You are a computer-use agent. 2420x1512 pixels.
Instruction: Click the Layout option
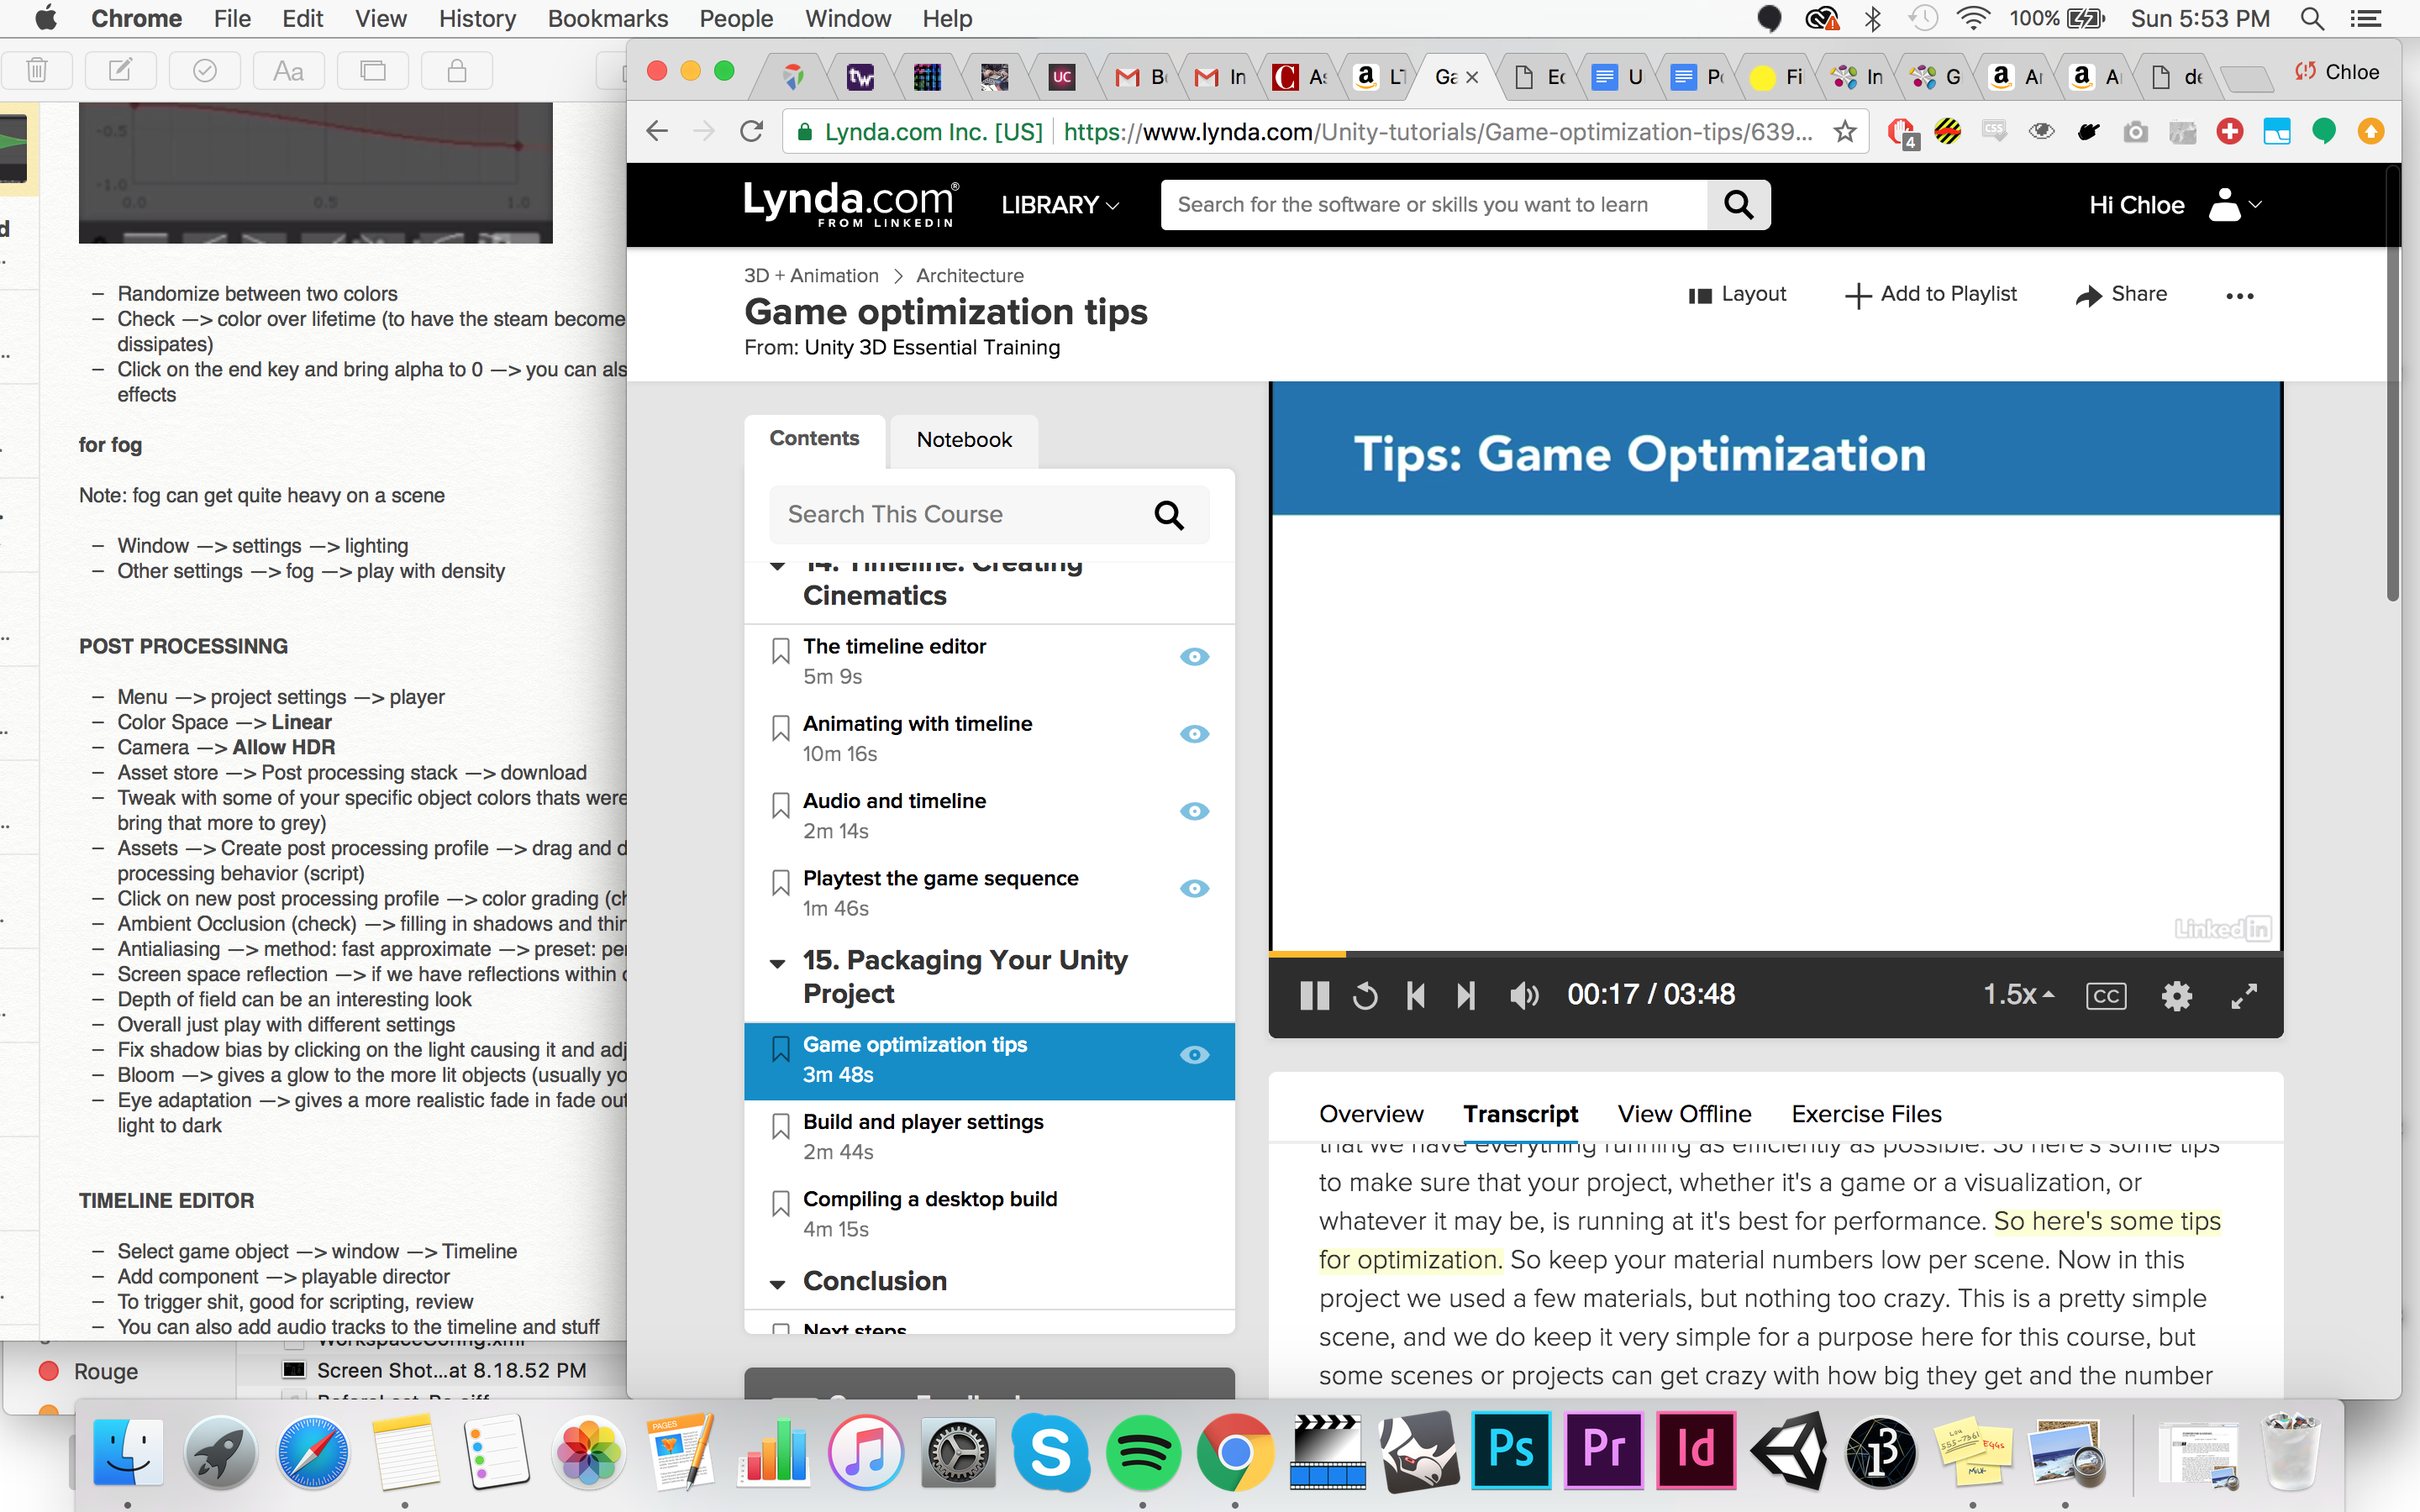pyautogui.click(x=1737, y=294)
